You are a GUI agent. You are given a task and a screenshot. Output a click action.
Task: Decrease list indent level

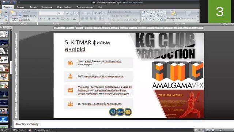(95, 13)
